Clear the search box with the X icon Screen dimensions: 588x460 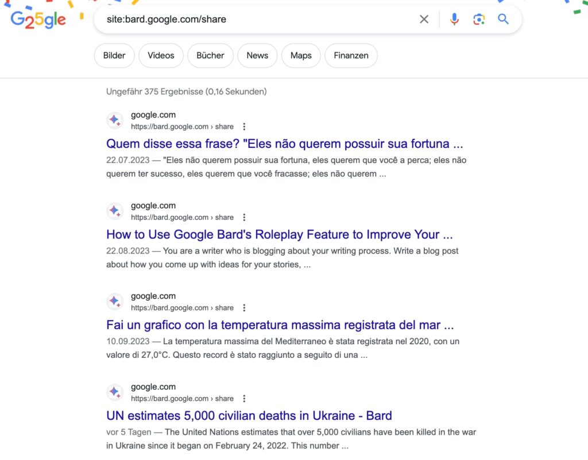(x=424, y=20)
